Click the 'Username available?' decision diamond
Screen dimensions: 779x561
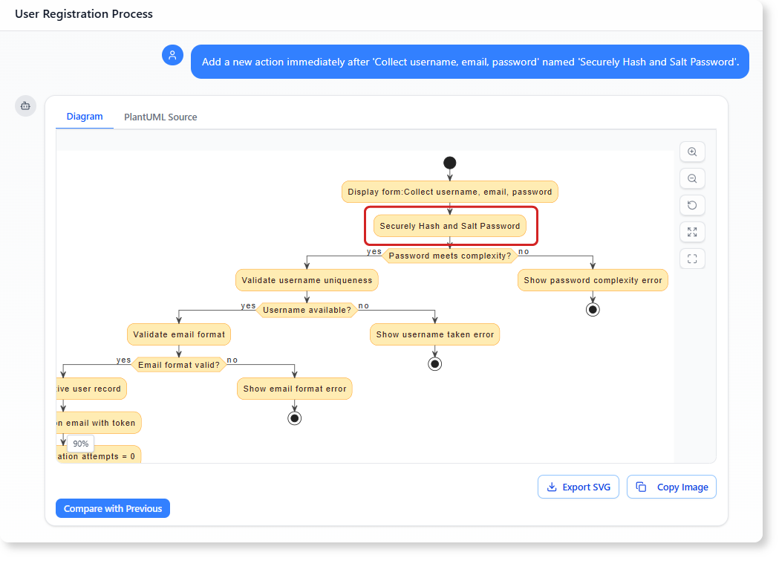[307, 310]
